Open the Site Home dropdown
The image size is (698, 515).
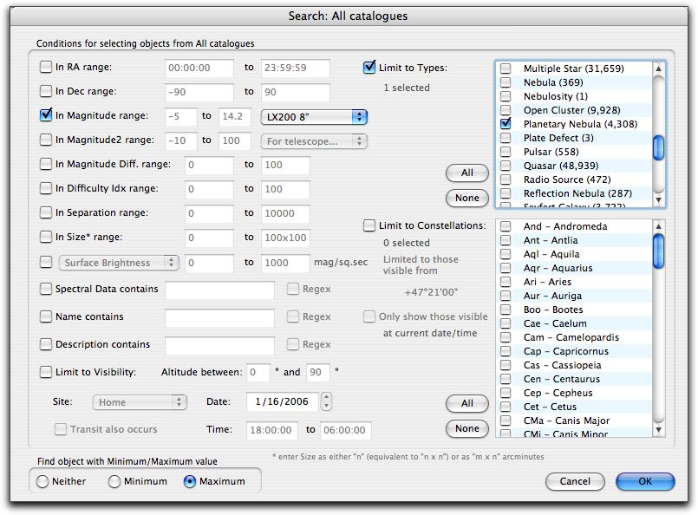140,402
